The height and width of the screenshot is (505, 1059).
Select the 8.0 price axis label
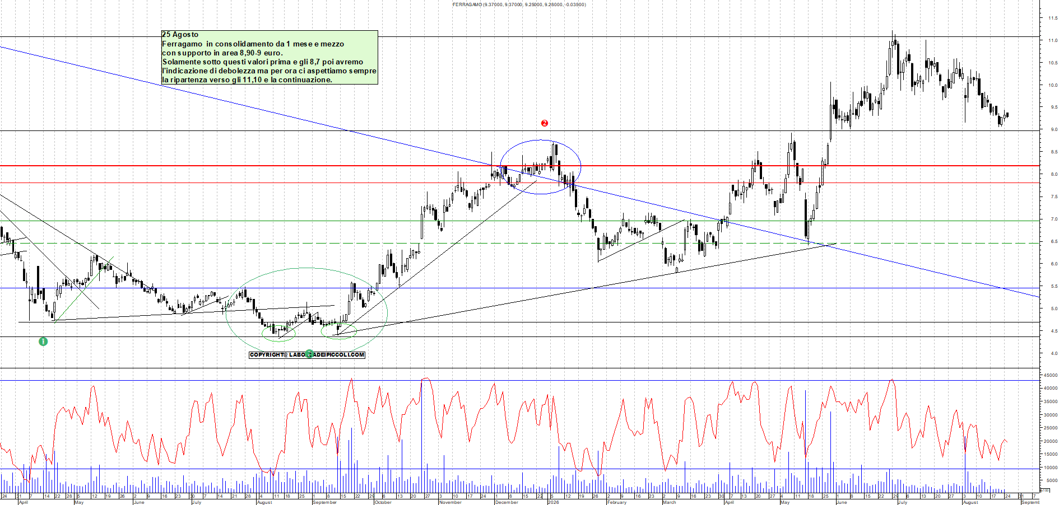(x=1054, y=174)
